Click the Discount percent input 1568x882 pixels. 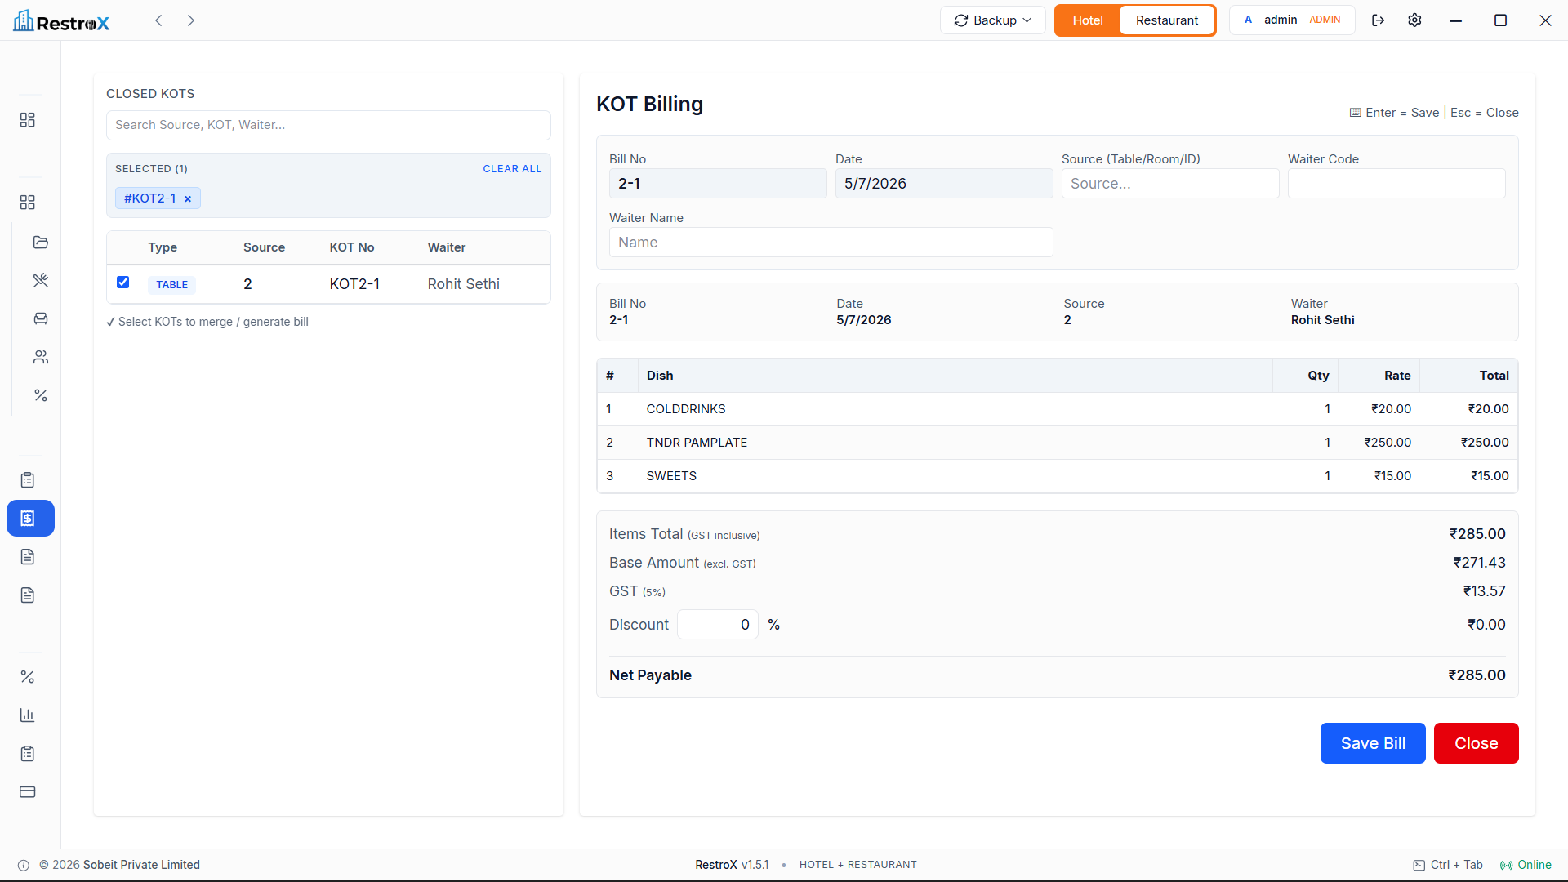point(718,625)
